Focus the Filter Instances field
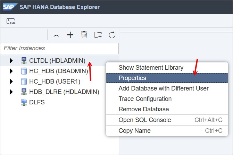Screen dimensions: 233x155 59,48
